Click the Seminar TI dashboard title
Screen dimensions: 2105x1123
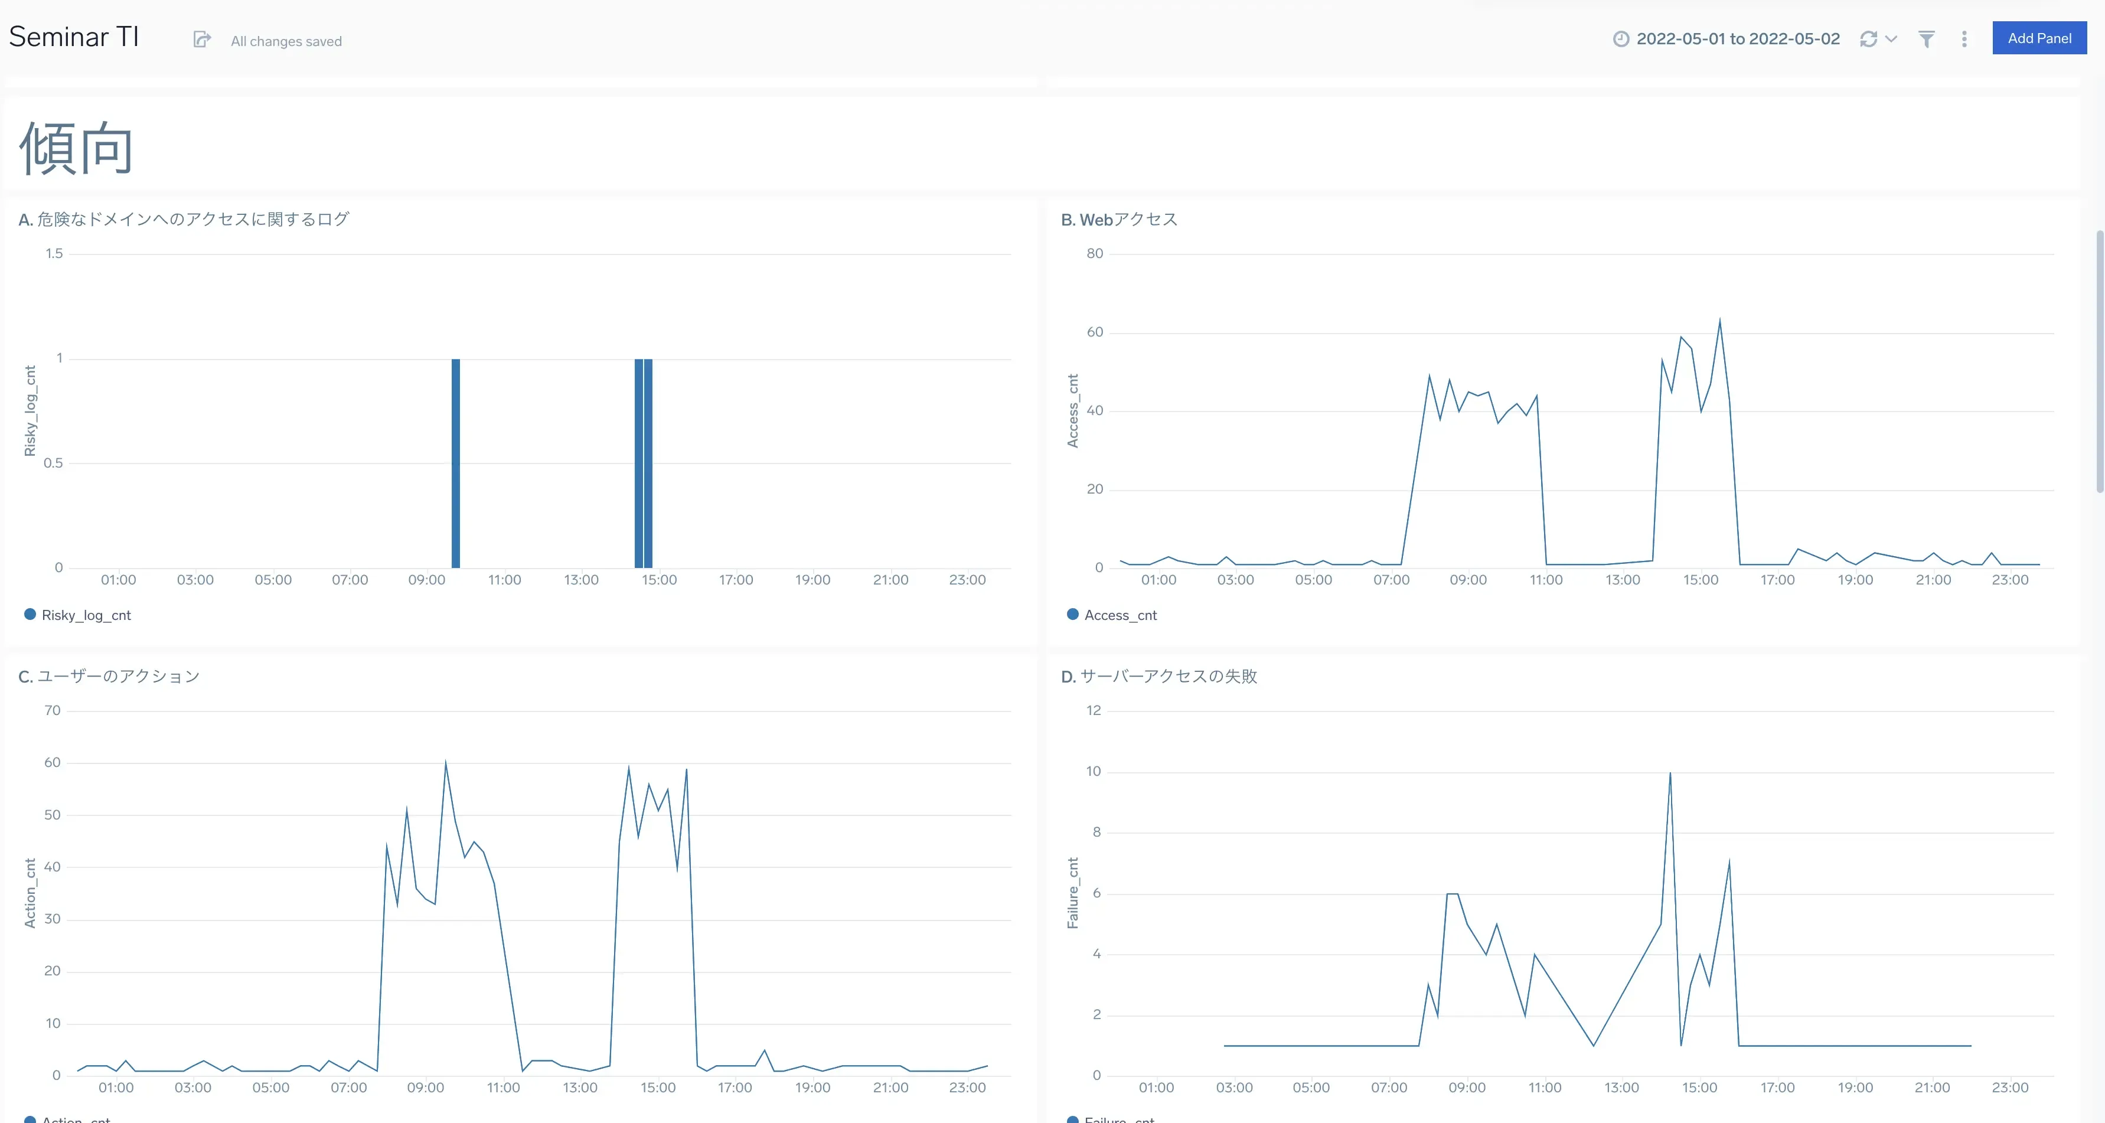74,37
